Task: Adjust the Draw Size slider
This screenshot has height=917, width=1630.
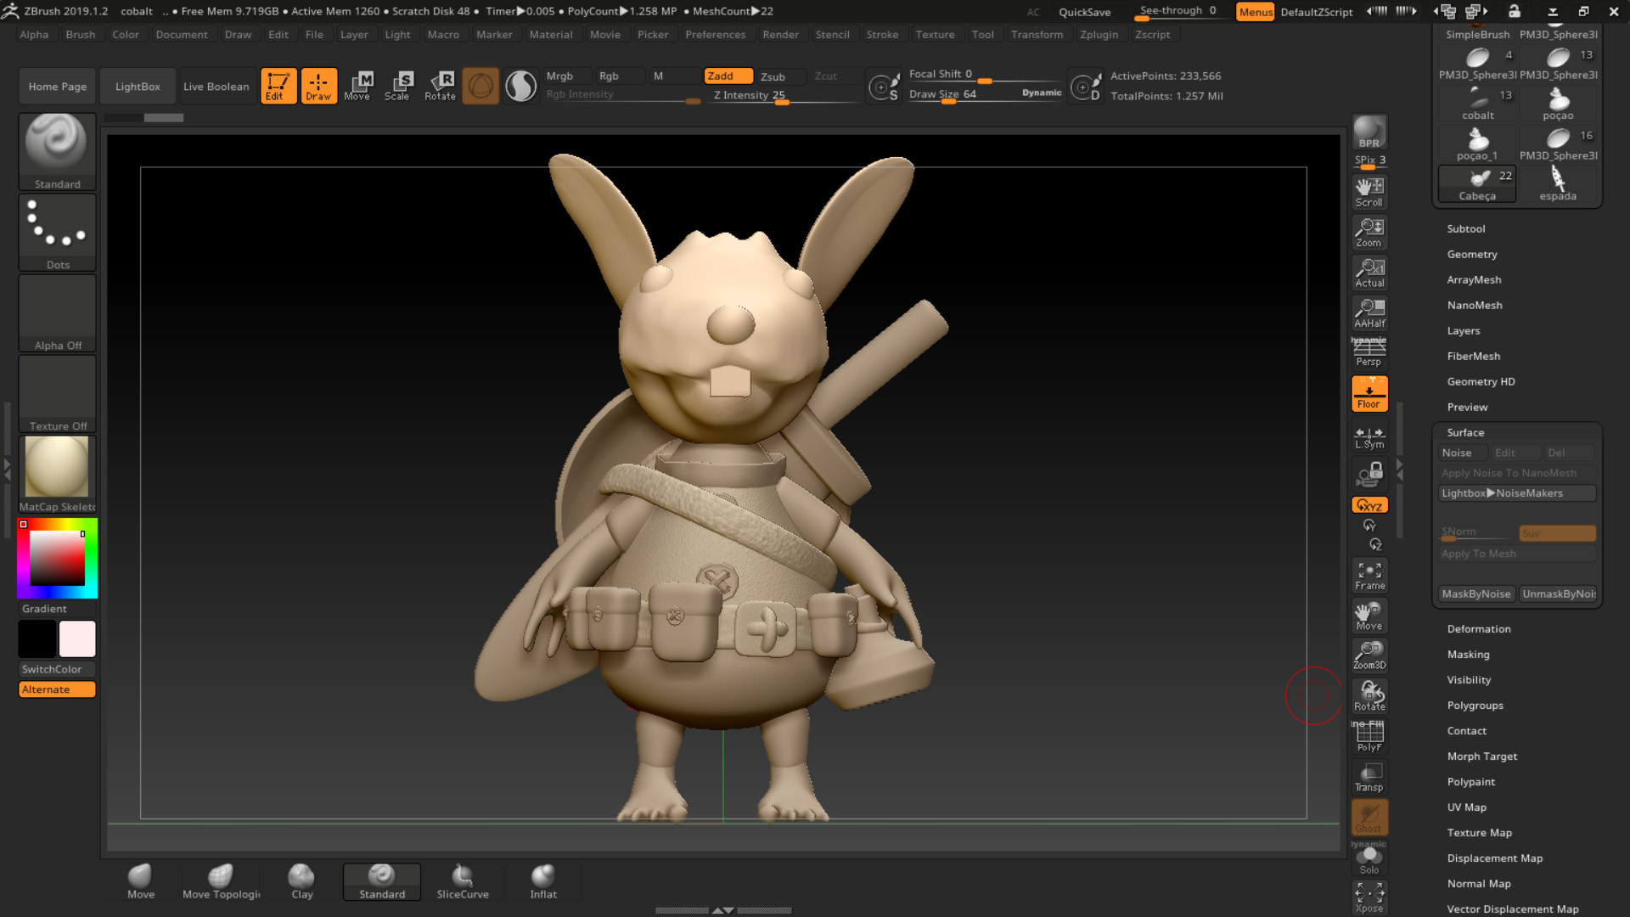Action: 985,95
